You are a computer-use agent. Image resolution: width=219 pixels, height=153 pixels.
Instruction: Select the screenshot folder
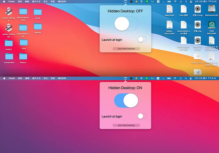[9, 56]
